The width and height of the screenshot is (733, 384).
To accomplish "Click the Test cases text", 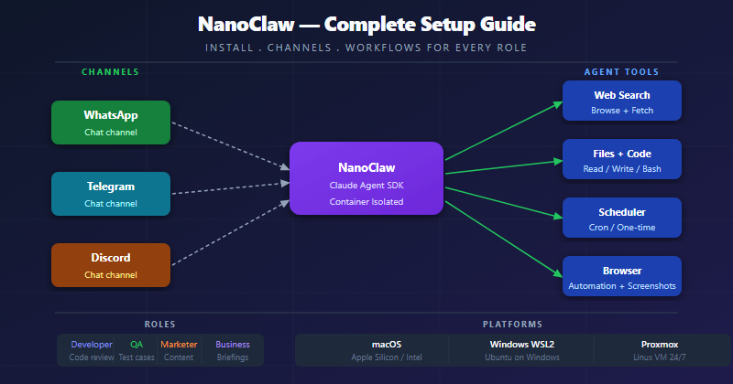I will pos(137,357).
